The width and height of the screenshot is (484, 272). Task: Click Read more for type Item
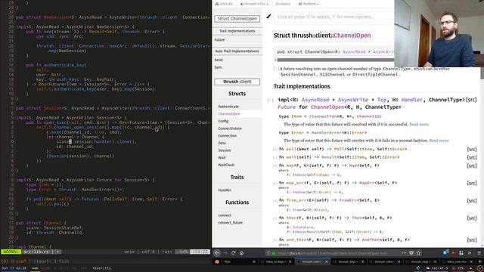tap(419, 124)
